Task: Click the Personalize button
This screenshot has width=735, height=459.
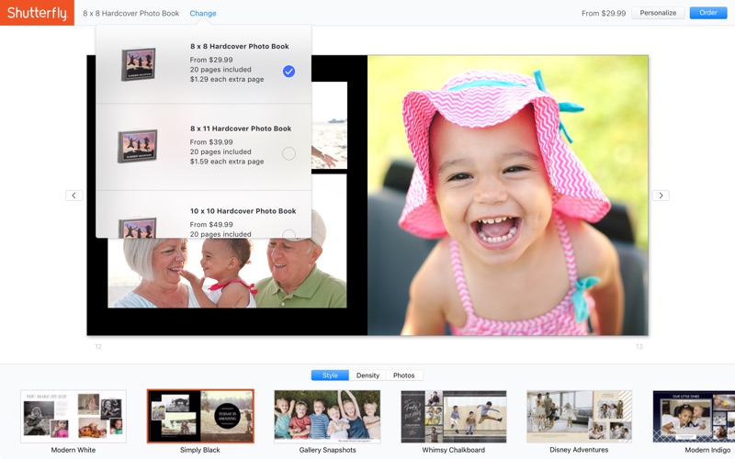Action: 658,13
